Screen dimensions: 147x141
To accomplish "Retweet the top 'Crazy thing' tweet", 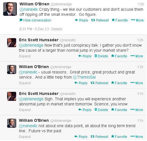I will click(x=100, y=20).
